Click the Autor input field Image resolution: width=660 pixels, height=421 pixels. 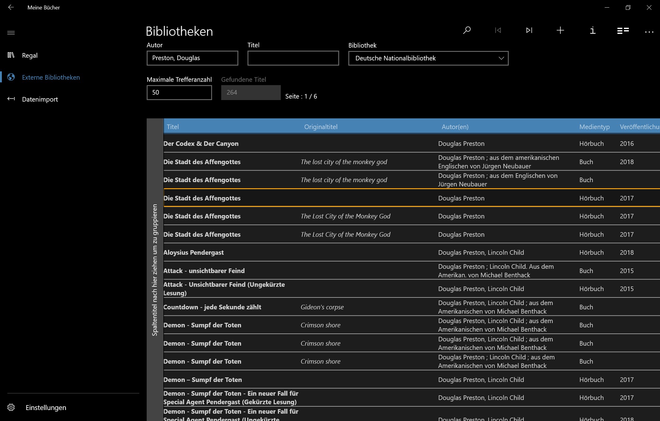192,58
